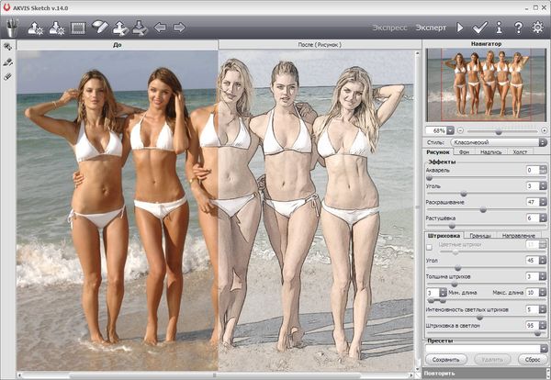Apply result with the checkmark icon
551x380 pixels.
pos(479,28)
